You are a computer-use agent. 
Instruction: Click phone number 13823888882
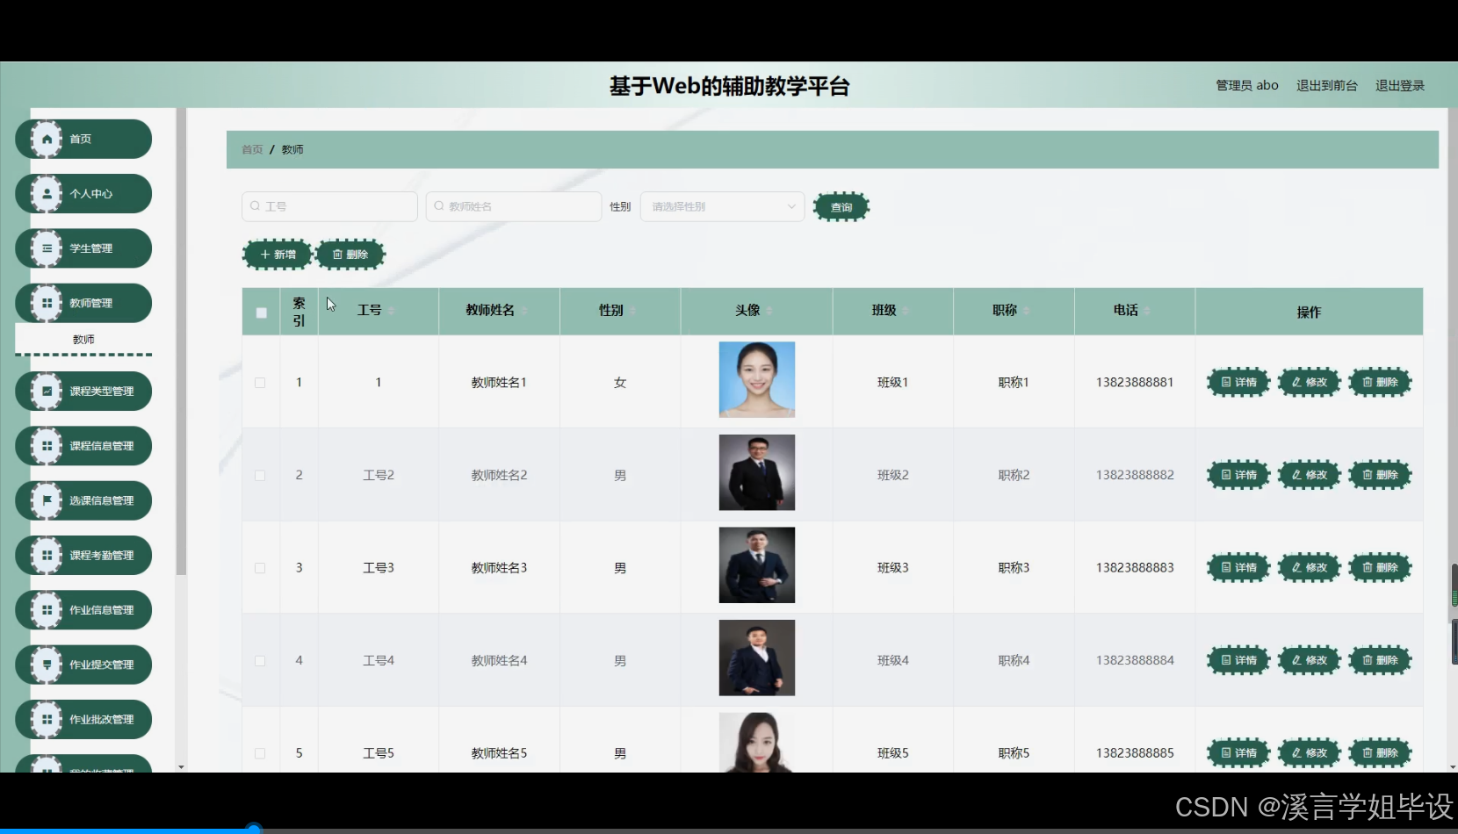(1135, 475)
